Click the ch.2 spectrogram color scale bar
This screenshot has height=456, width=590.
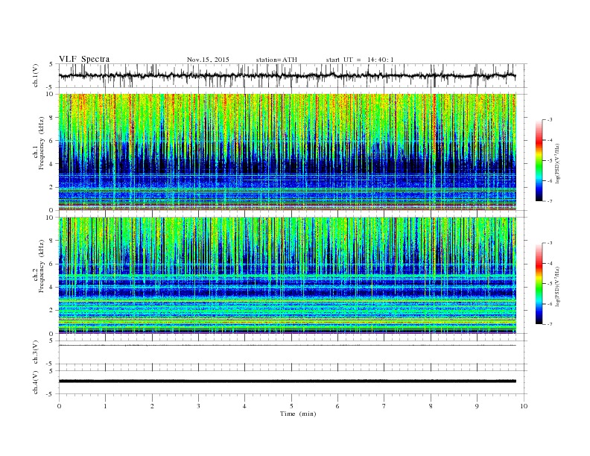[539, 284]
